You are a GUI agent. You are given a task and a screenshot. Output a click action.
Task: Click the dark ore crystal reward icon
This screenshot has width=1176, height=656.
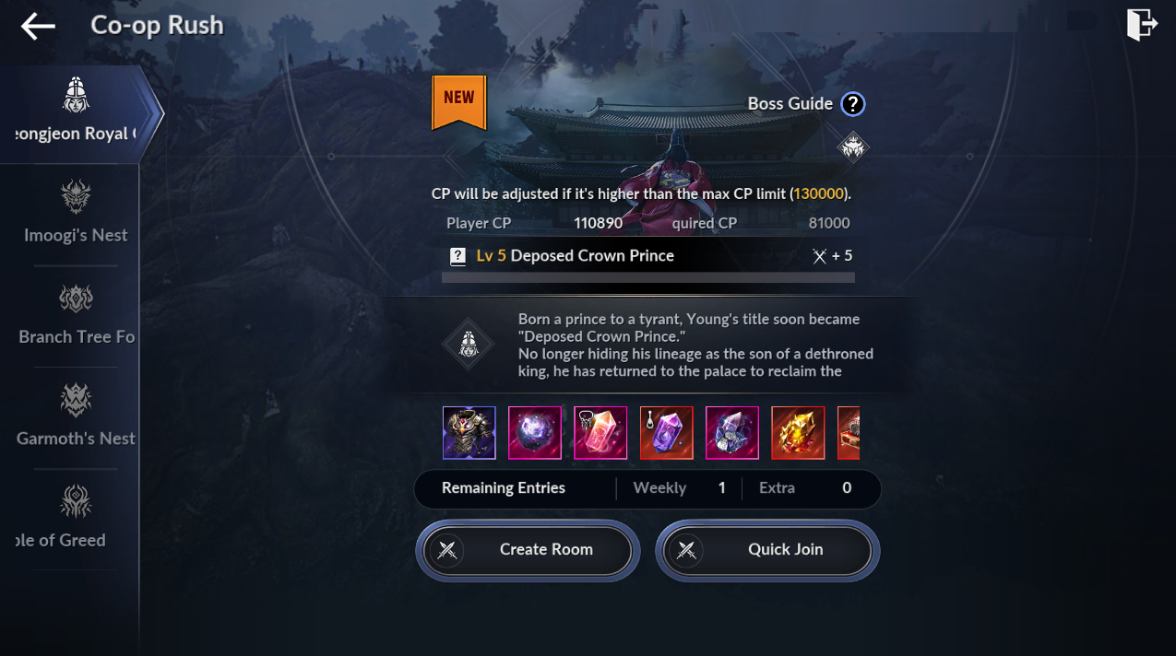pos(732,433)
